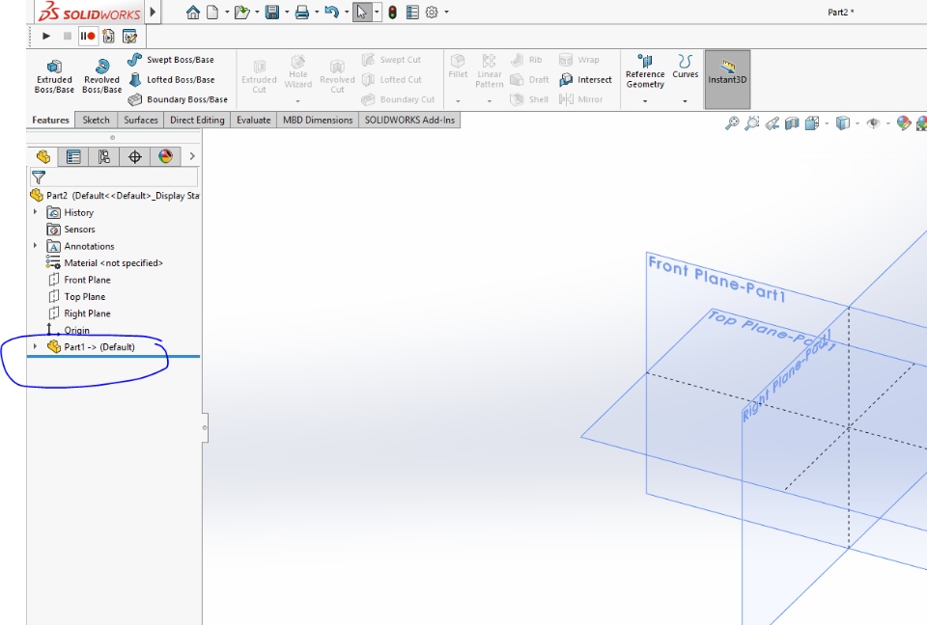Open the Save dropdown arrow
Viewport: 927px width, 625px height.
click(287, 12)
